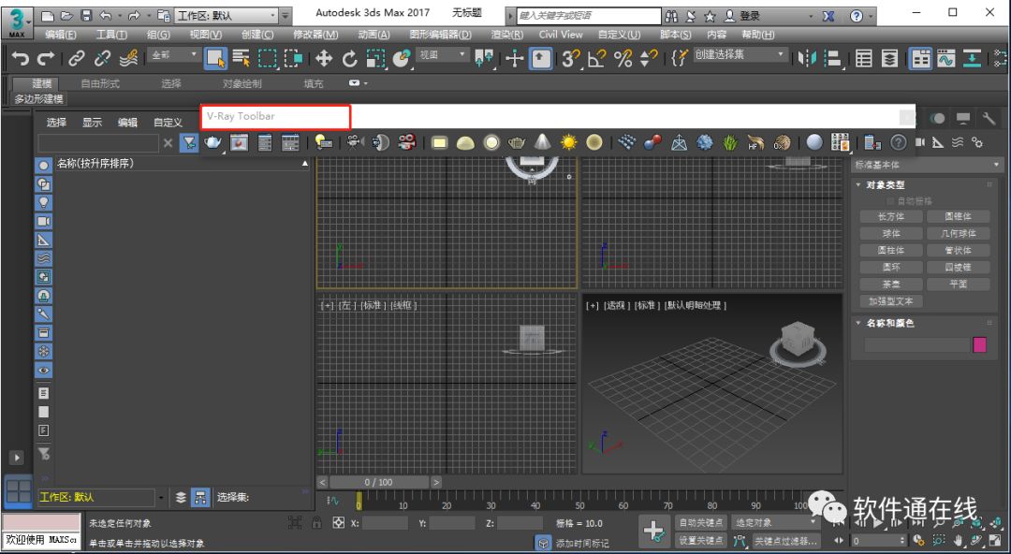This screenshot has height=554, width=1011.
Task: Click the V-Ray help question-mark icon
Action: [x=898, y=142]
